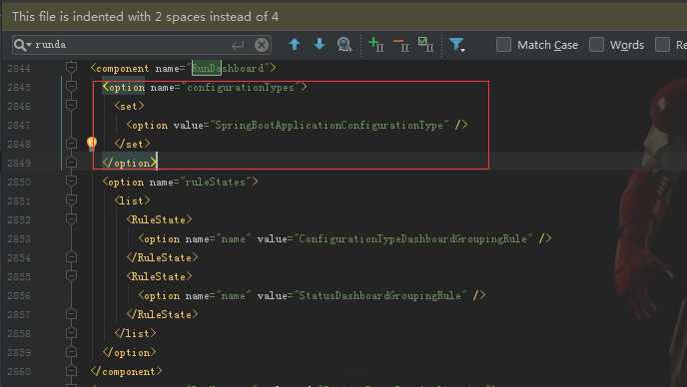Click 'SpringBootApplicationConfigurationType' value

click(330, 125)
